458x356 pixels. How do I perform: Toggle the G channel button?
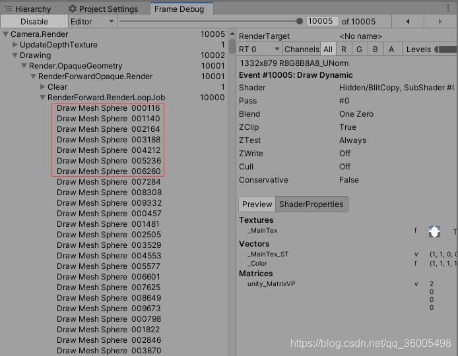pos(359,49)
